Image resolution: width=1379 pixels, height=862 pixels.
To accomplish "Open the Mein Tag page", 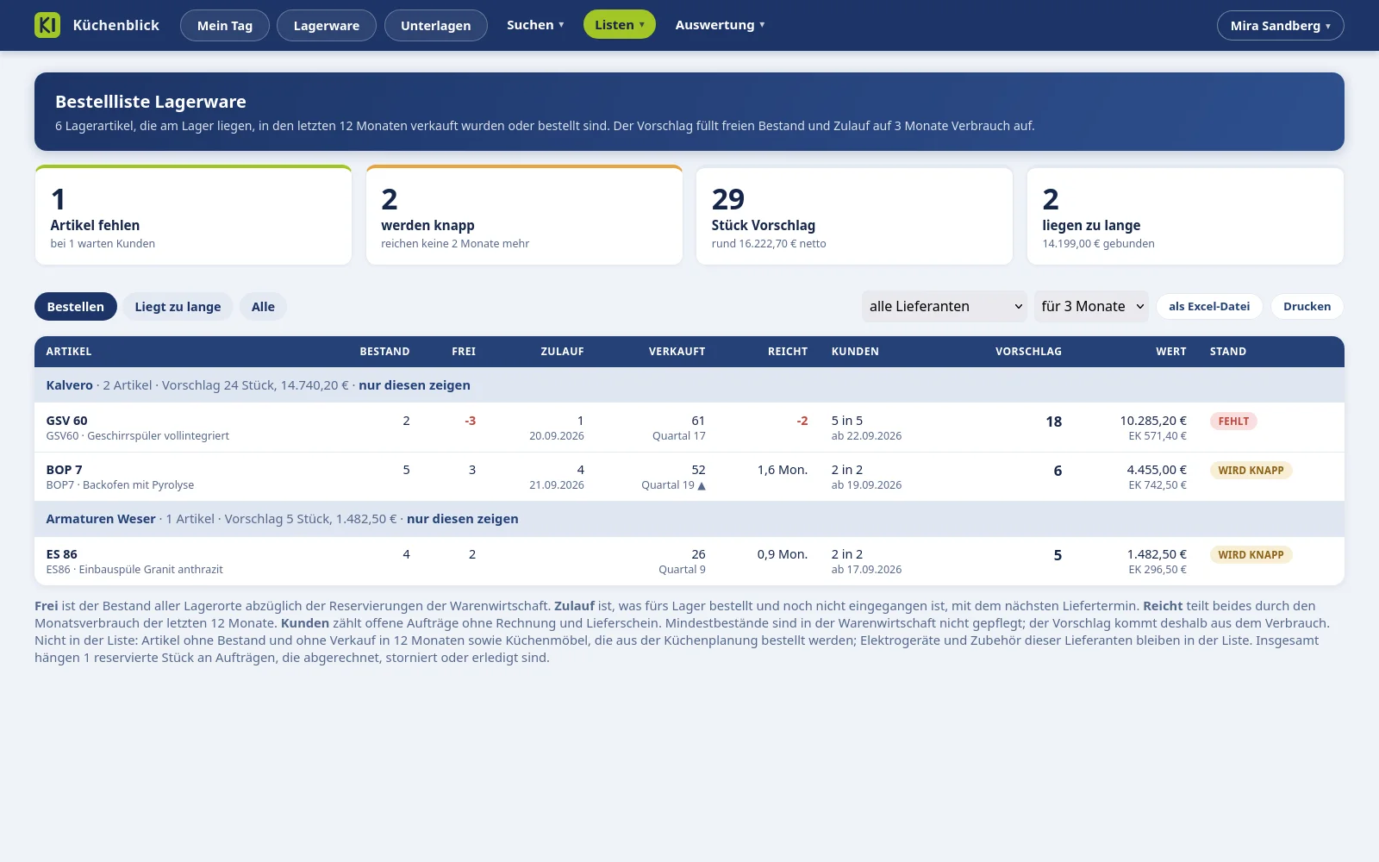I will pyautogui.click(x=225, y=25).
